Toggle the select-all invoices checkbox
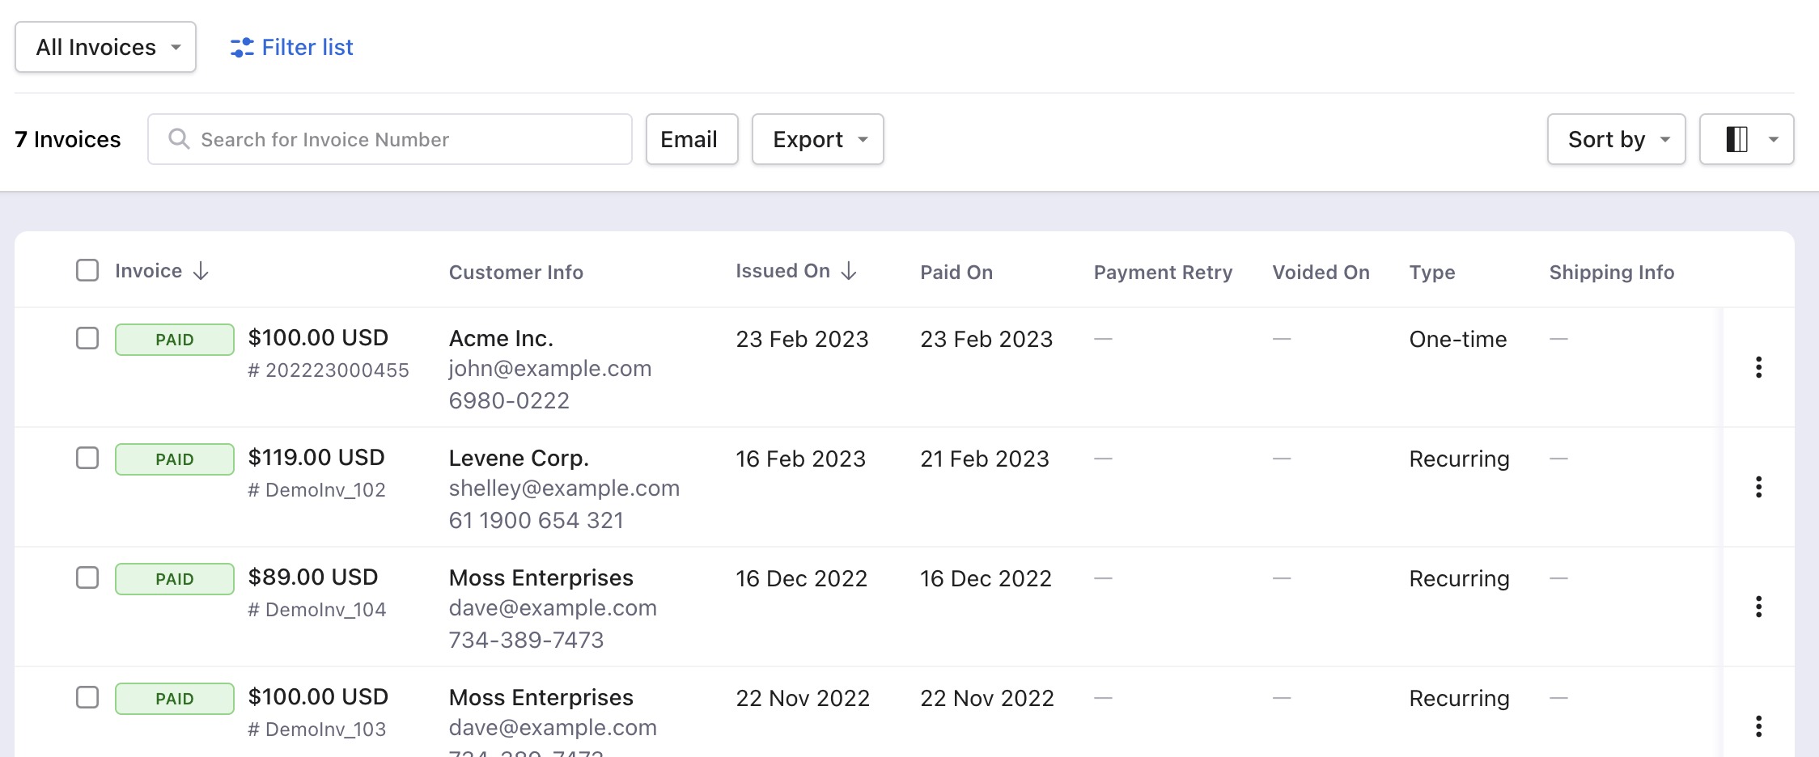Viewport: 1819px width, 757px height. coord(87,270)
